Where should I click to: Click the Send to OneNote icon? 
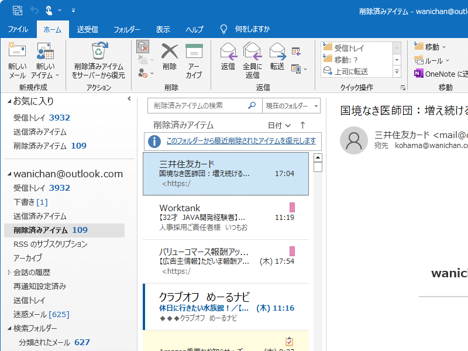[x=418, y=74]
